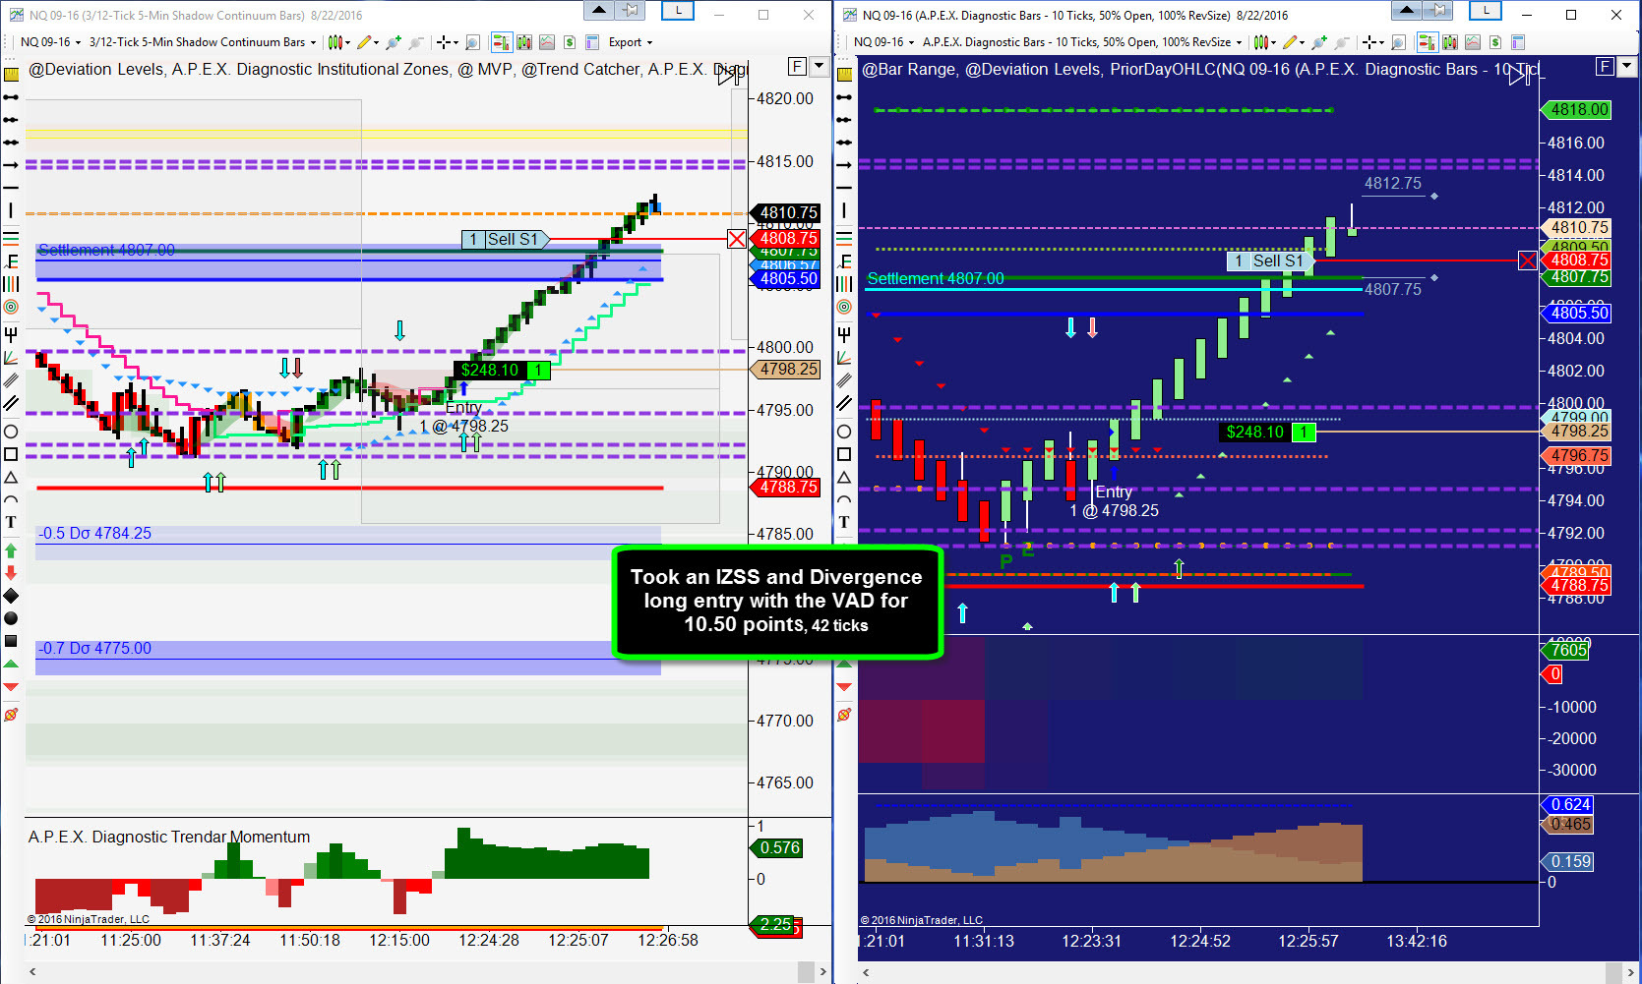Open chart style dropdown in left toolbar
The width and height of the screenshot is (1642, 984).
pos(339,42)
